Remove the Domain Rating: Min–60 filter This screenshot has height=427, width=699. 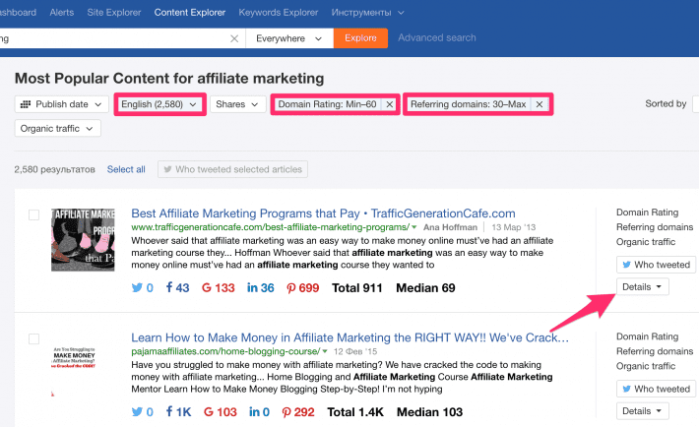click(x=389, y=104)
